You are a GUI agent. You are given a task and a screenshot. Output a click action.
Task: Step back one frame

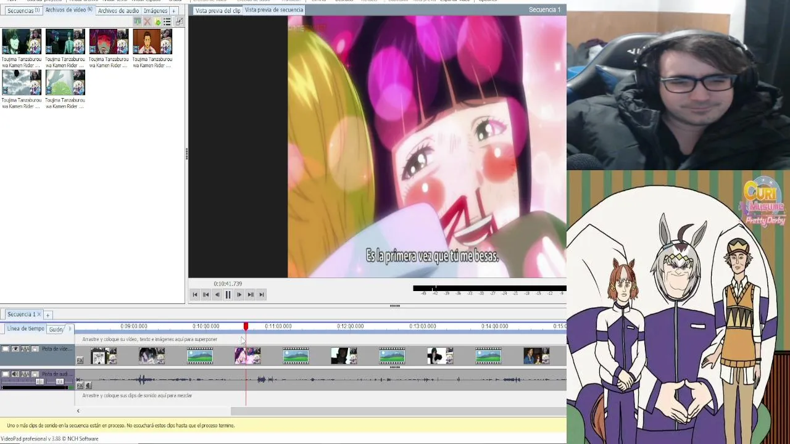[x=217, y=295]
